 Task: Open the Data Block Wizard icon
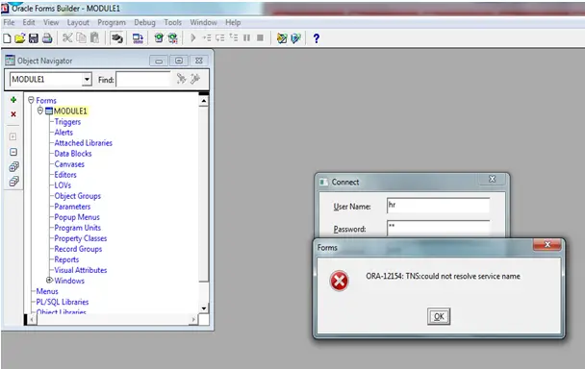coord(282,38)
